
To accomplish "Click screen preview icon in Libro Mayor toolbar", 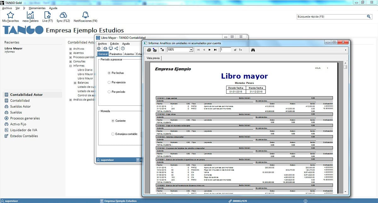I will 111,48.
